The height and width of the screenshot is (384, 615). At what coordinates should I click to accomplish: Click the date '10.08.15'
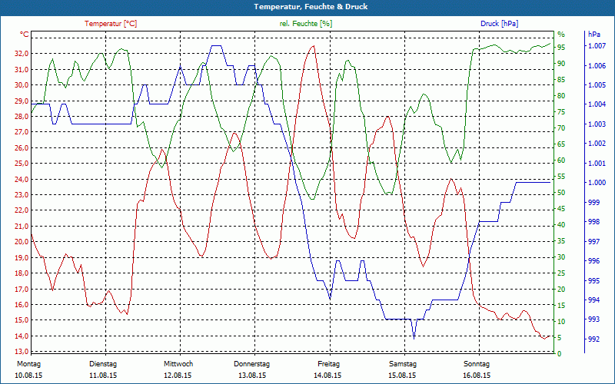point(28,376)
